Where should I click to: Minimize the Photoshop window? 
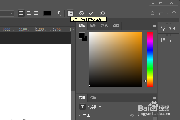[x=153, y=3]
